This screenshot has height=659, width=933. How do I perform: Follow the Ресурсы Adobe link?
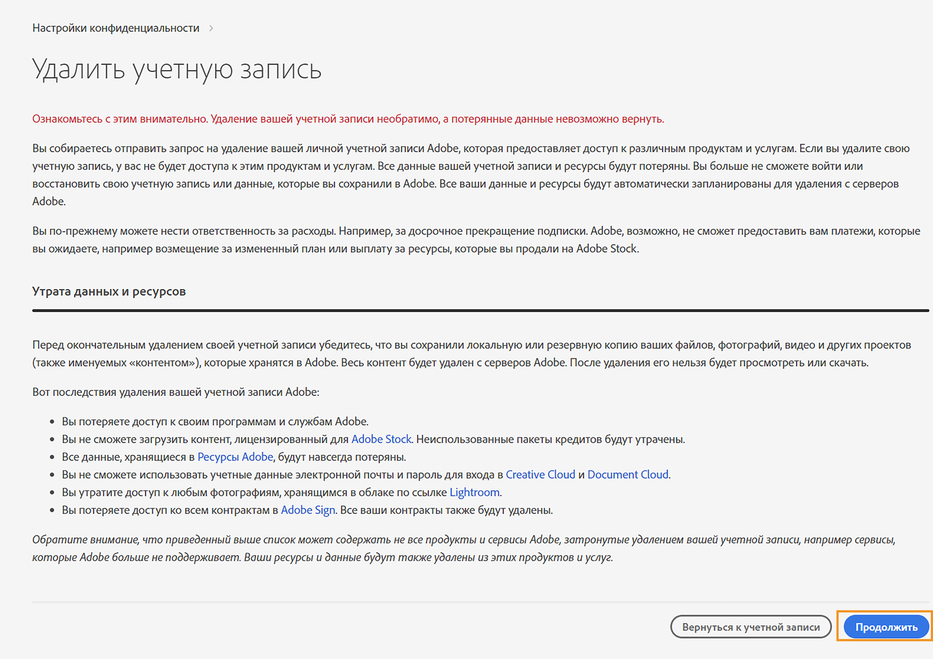click(x=235, y=457)
